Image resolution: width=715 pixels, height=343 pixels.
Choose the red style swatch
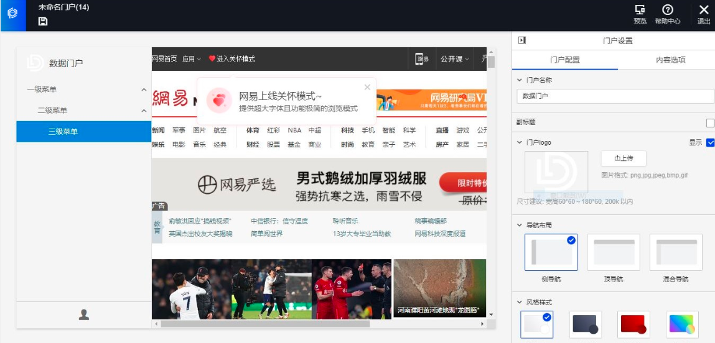click(633, 324)
